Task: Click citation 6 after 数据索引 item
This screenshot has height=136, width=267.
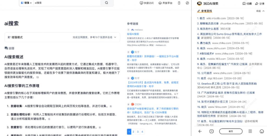Action: coord(100,127)
